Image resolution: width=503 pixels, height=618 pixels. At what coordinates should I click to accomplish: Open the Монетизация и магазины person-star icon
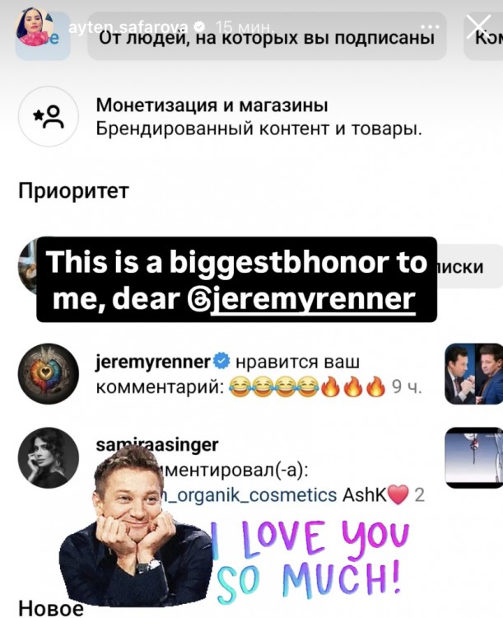click(49, 116)
